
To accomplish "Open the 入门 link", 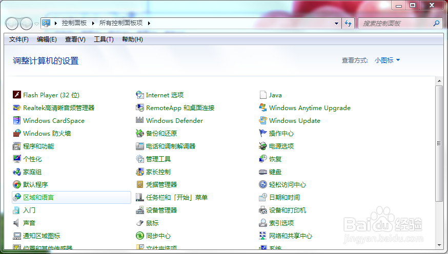I will (29, 210).
